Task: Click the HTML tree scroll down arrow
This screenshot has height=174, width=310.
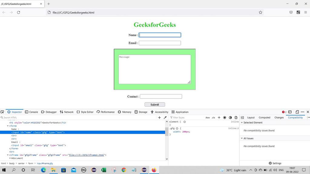Action: point(167,159)
